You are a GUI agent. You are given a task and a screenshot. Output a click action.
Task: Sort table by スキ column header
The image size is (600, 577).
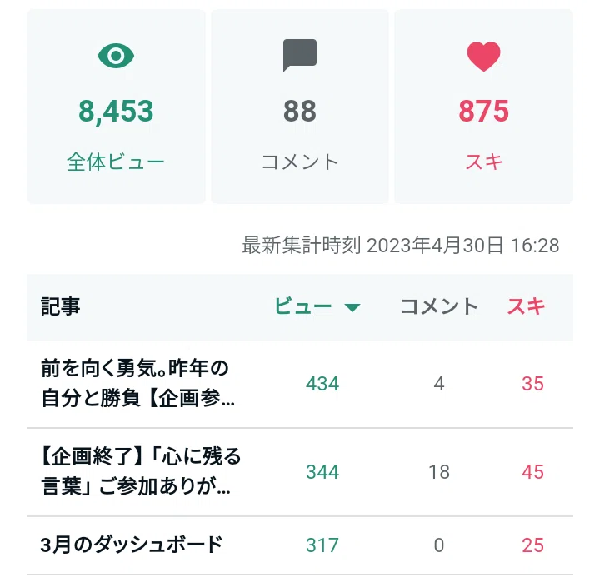526,306
